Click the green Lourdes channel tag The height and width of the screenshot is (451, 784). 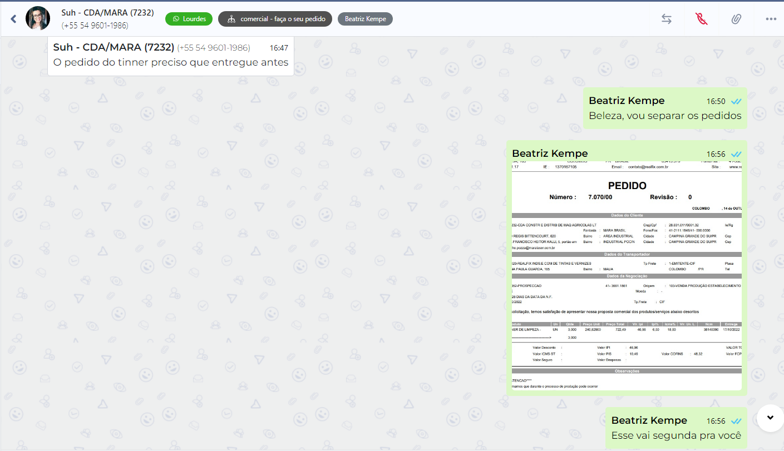(x=189, y=19)
